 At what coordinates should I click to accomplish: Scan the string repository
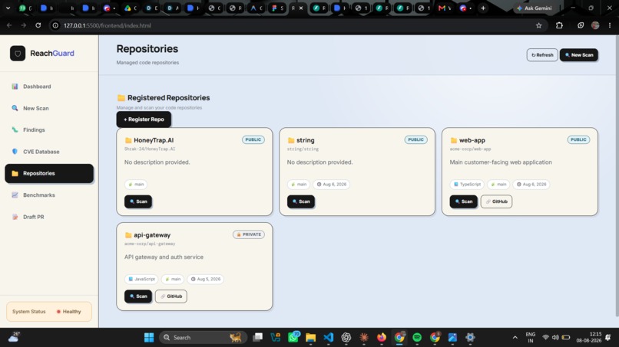301,201
